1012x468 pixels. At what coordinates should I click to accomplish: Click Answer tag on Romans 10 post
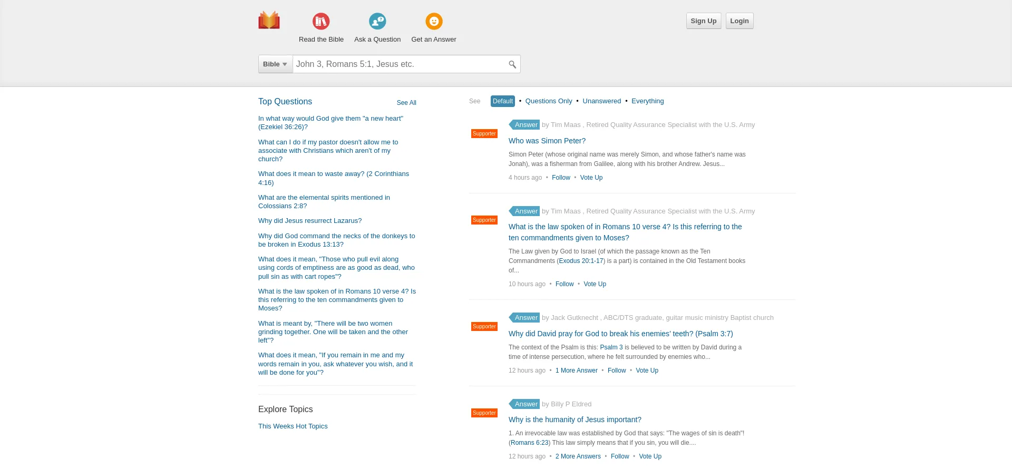coord(524,211)
